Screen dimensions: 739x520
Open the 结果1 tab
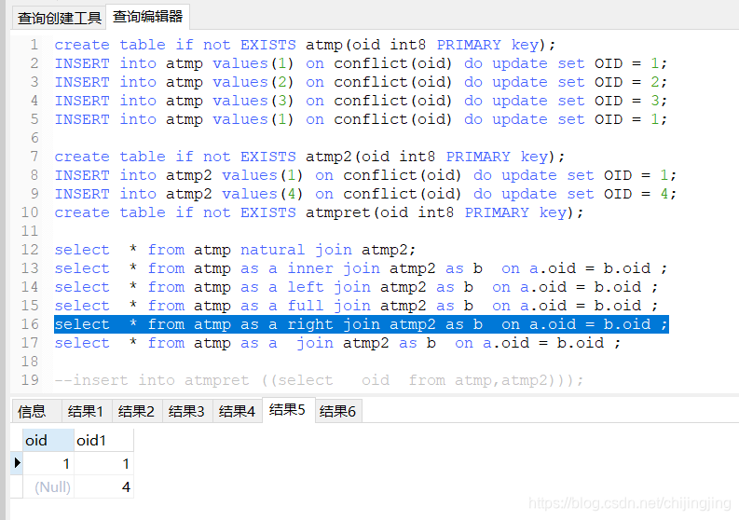86,411
